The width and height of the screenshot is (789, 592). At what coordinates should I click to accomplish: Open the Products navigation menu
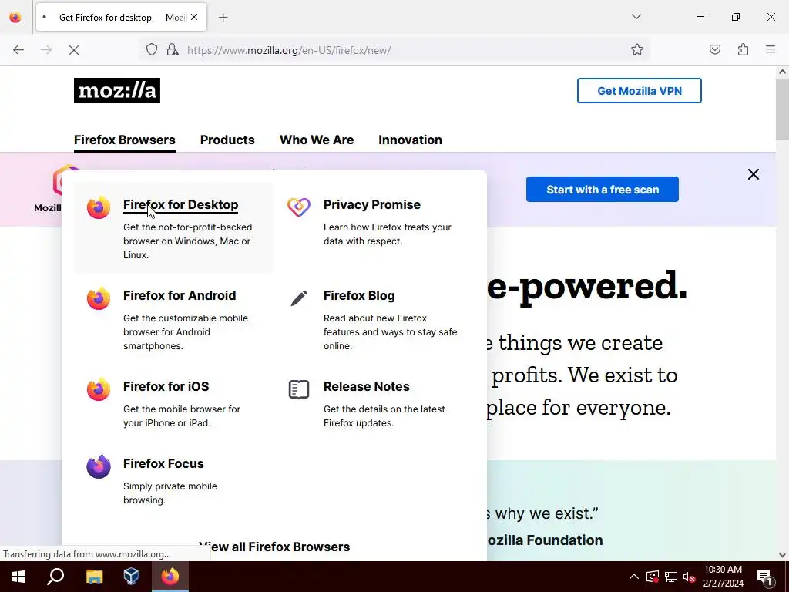tap(227, 140)
